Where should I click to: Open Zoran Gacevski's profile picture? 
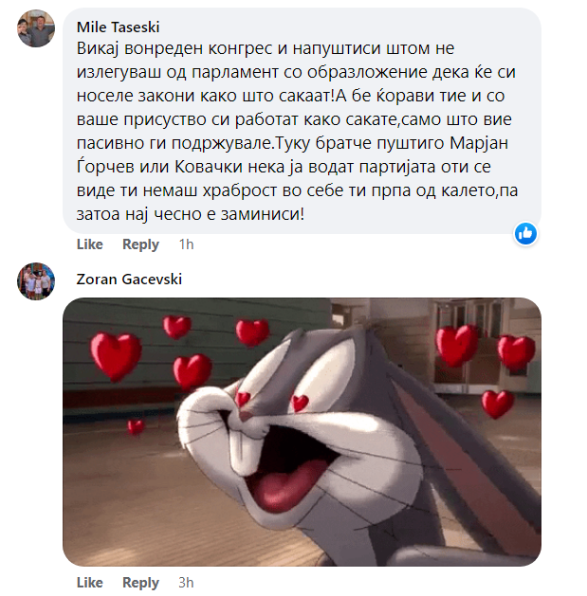click(x=36, y=281)
